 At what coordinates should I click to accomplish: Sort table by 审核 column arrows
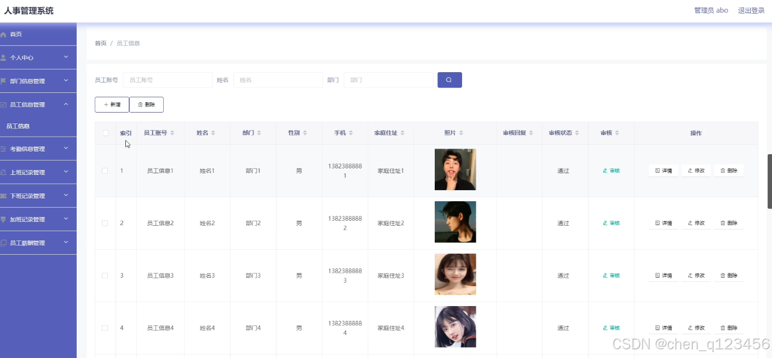click(x=617, y=133)
